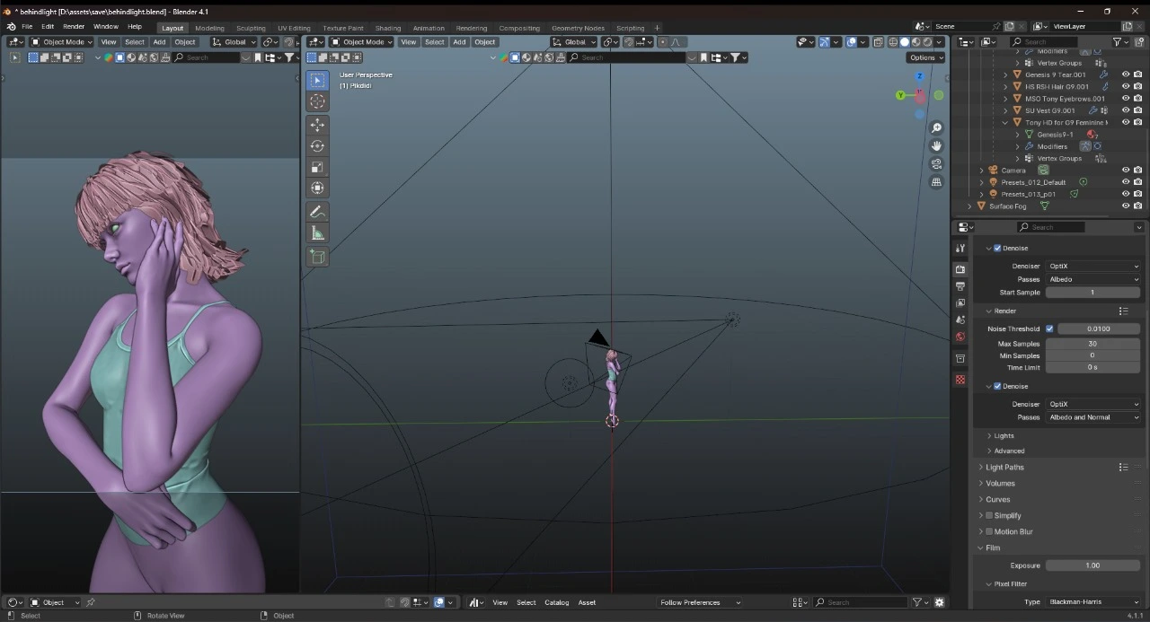Hide Surface Fog using its eye icon
The width and height of the screenshot is (1150, 622).
1126,206
